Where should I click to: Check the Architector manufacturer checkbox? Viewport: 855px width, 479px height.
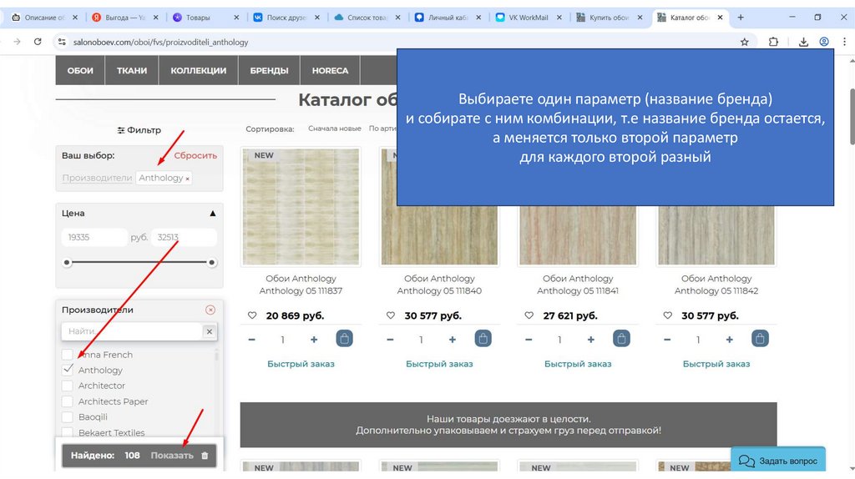(x=67, y=386)
